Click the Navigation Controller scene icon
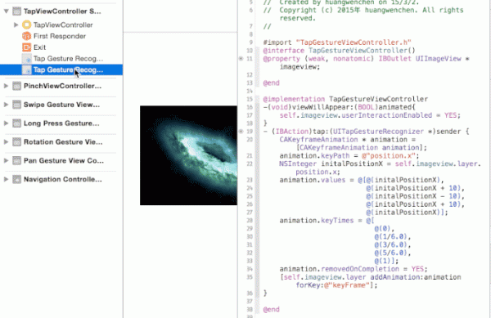The height and width of the screenshot is (318, 491). 16,179
